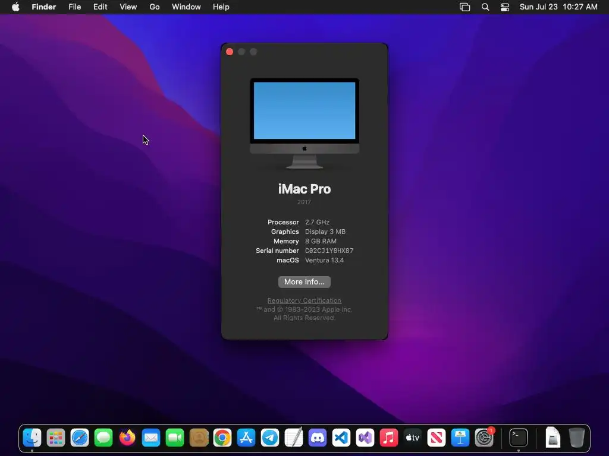This screenshot has height=456, width=609.
Task: Open the File menu
Action: pyautogui.click(x=74, y=7)
